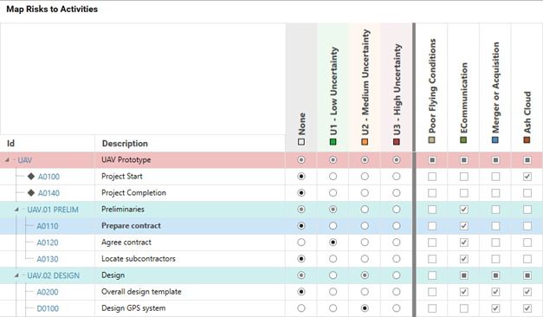
Task: Toggle ECommunication checkbox for UAV Prototype row
Action: tap(463, 159)
